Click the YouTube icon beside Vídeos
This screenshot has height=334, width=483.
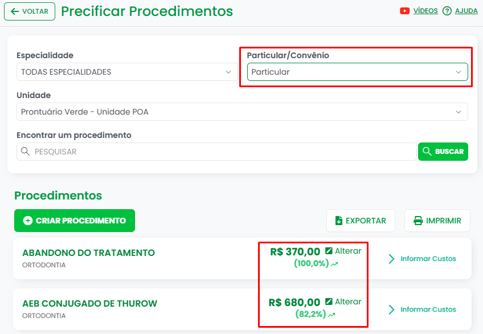[x=405, y=11]
